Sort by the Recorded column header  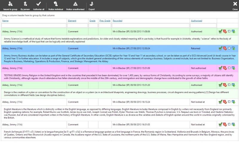click(x=117, y=21)
